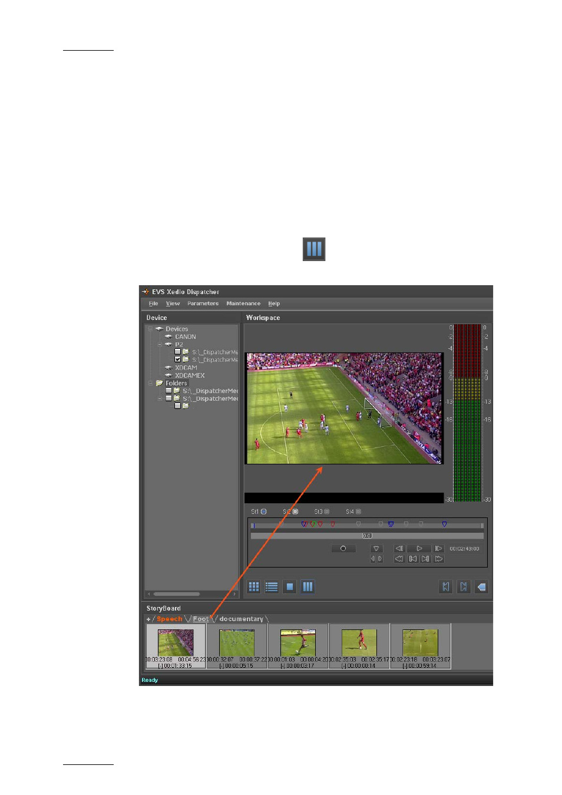Open the View menu
Screen dimensions: 562x795
pyautogui.click(x=173, y=304)
